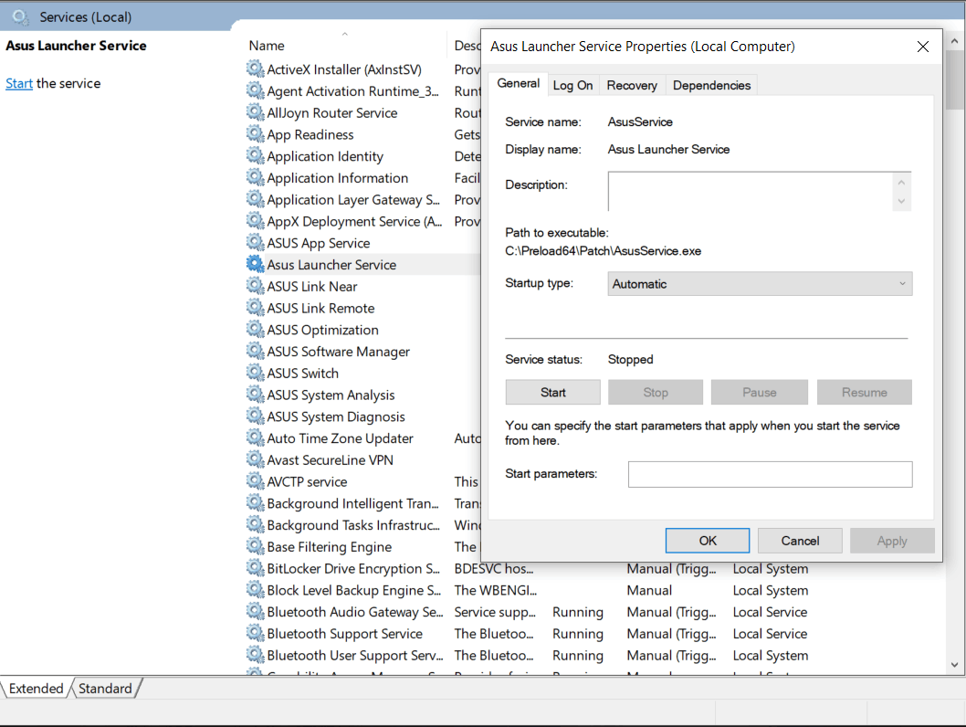
Task: Confirm the dialog with OK
Action: [708, 541]
